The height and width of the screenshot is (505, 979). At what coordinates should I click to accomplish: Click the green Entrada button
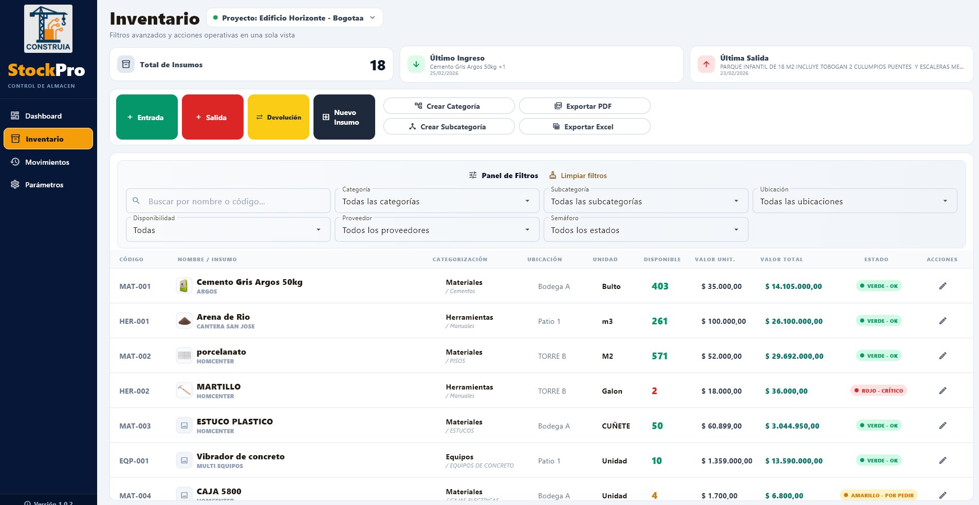click(x=146, y=117)
